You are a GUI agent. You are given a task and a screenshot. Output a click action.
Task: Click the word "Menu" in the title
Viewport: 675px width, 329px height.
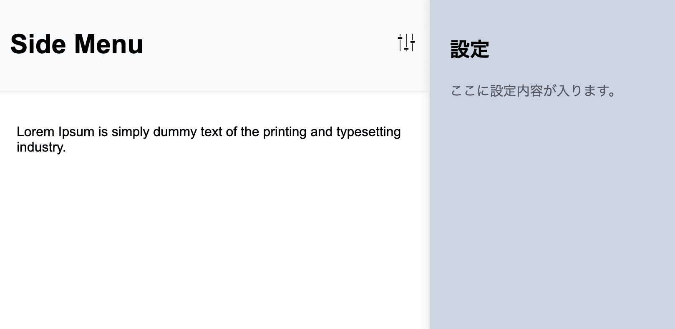pyautogui.click(x=108, y=44)
